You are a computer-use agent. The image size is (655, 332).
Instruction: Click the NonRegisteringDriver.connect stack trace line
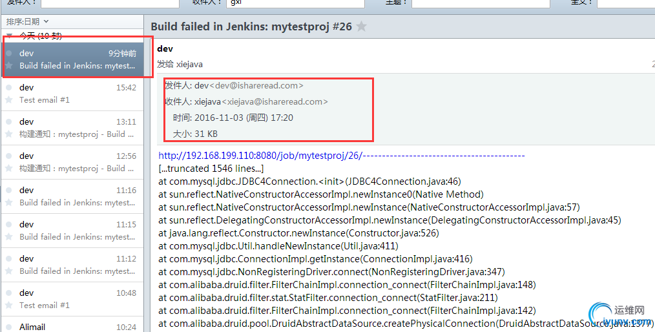tap(331, 272)
